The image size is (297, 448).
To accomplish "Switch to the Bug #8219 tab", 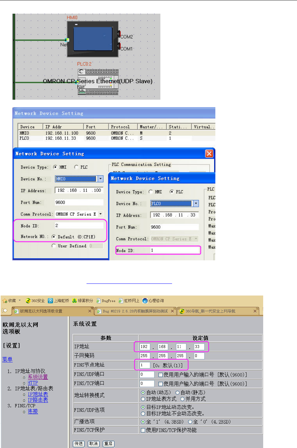I will [x=135, y=311].
